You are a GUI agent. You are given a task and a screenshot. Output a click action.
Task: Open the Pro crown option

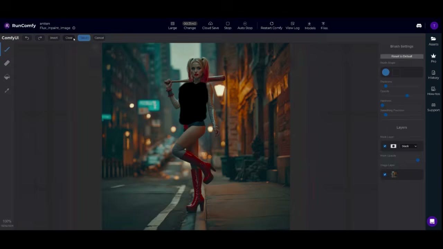click(433, 58)
